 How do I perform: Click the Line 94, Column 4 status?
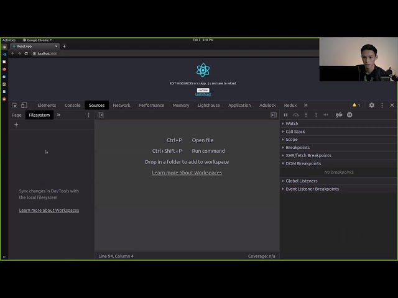click(x=116, y=256)
